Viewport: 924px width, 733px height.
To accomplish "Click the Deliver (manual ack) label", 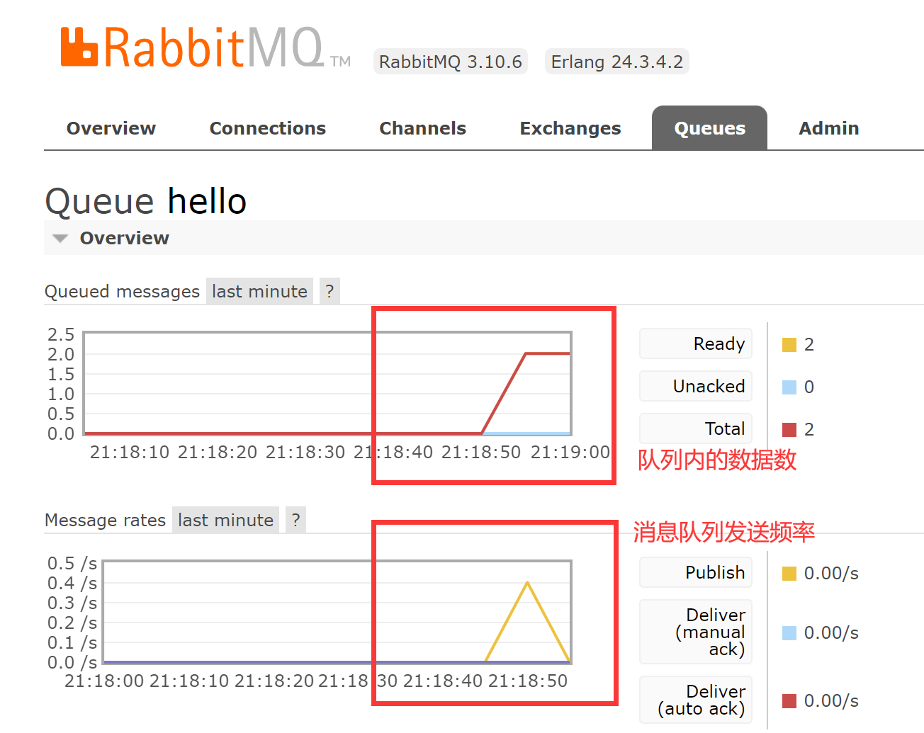I will 696,632.
